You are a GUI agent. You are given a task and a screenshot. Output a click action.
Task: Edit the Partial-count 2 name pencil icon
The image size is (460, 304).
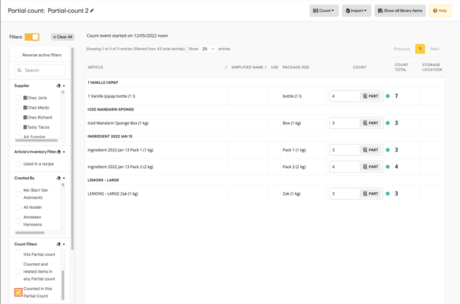pos(92,11)
